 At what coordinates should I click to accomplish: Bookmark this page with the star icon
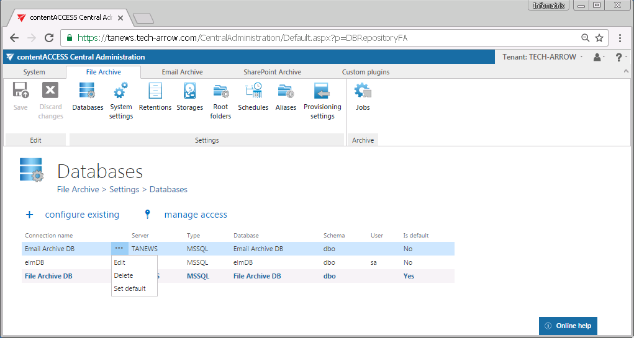pos(599,38)
